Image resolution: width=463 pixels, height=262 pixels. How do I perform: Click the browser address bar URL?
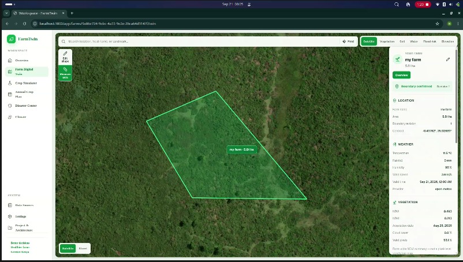pos(98,24)
